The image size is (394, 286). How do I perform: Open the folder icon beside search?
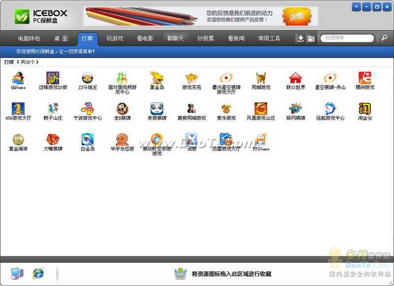[311, 38]
